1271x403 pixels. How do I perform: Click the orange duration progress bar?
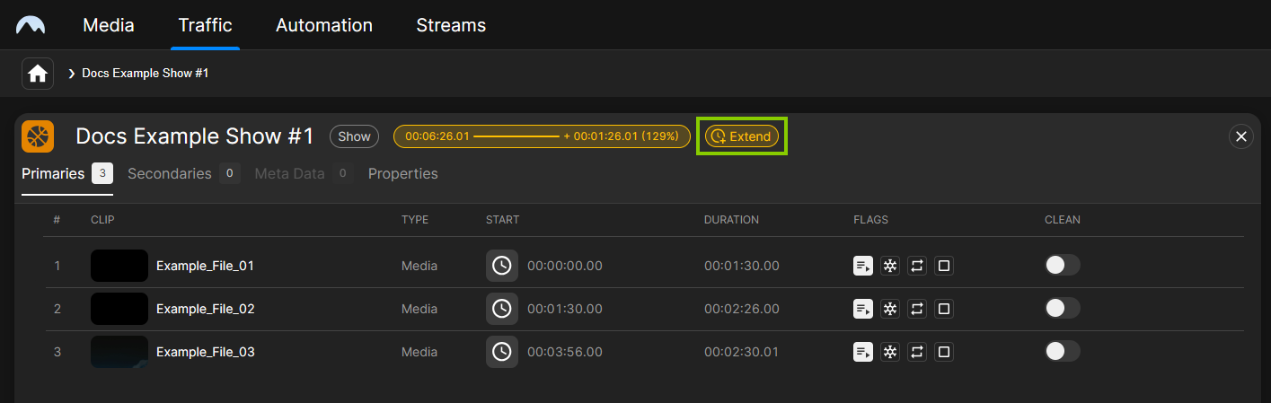(542, 136)
